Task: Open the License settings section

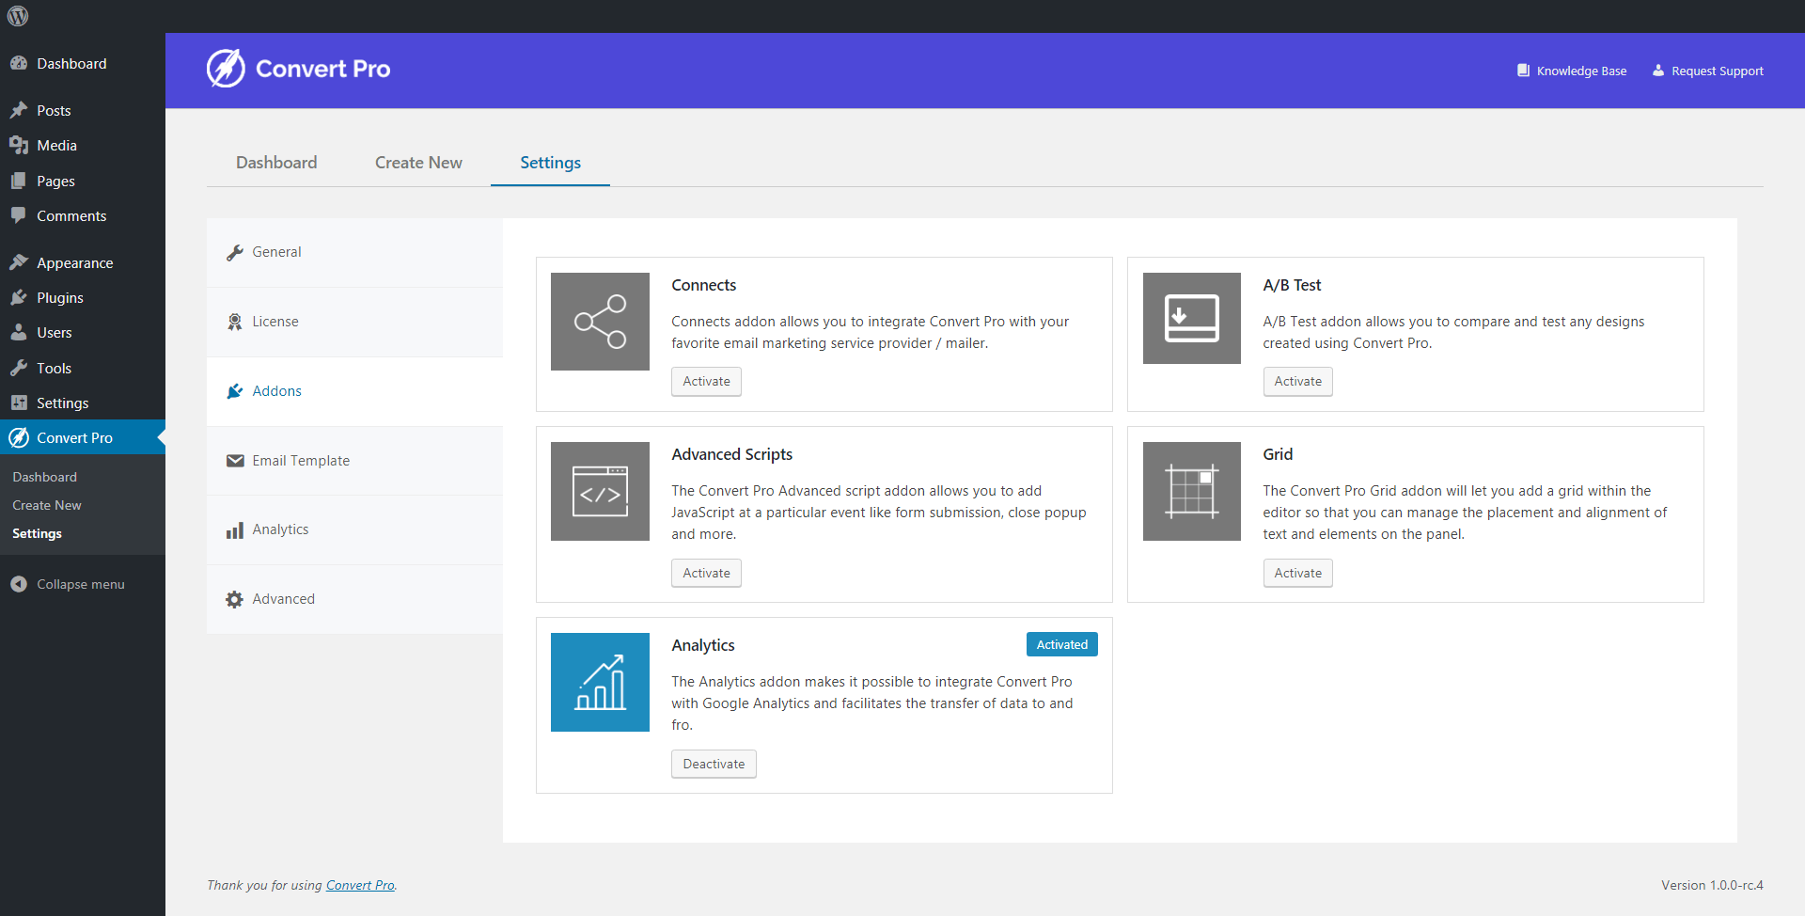Action: 354,322
